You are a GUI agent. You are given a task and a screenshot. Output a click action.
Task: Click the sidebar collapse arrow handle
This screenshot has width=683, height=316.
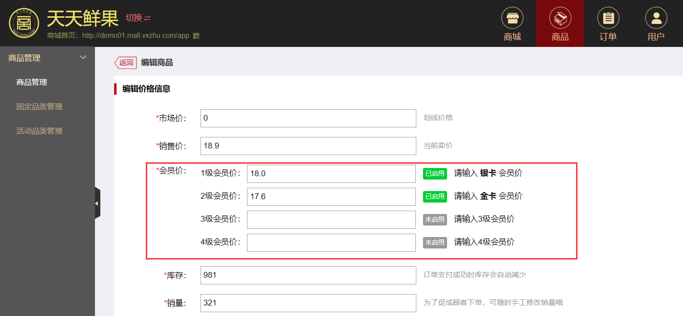(x=98, y=203)
